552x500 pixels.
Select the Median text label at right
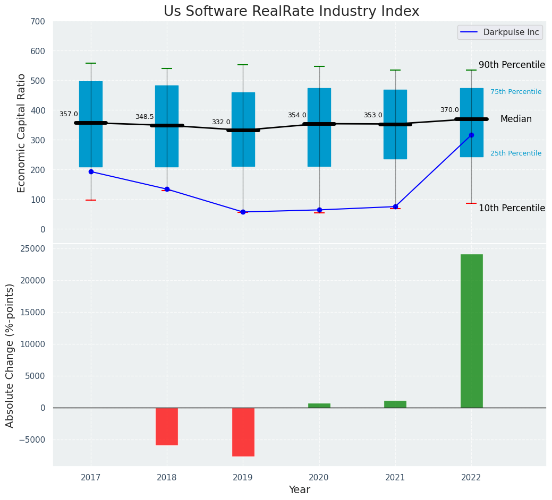[515, 119]
